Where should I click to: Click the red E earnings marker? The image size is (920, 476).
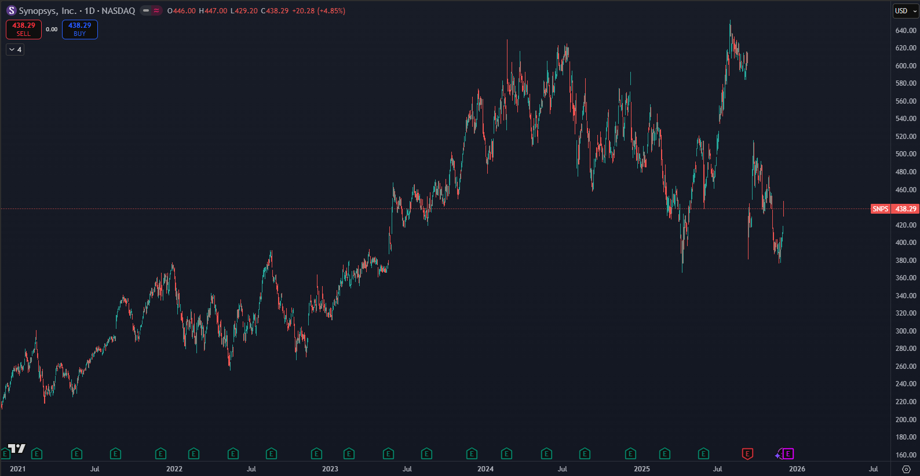[x=747, y=454]
